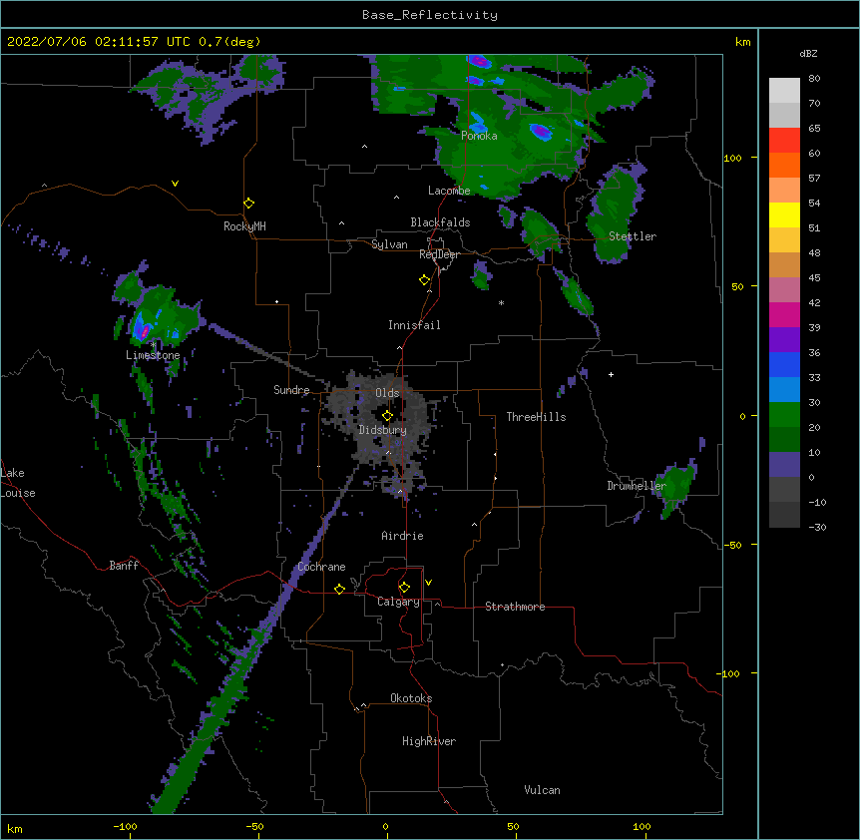The height and width of the screenshot is (840, 860).
Task: Click the Airdrie city label
Action: pos(402,536)
